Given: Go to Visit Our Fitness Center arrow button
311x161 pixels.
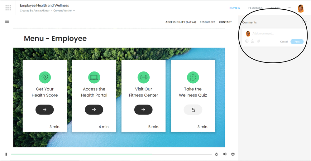Looking at the screenshot, I should pos(143,110).
